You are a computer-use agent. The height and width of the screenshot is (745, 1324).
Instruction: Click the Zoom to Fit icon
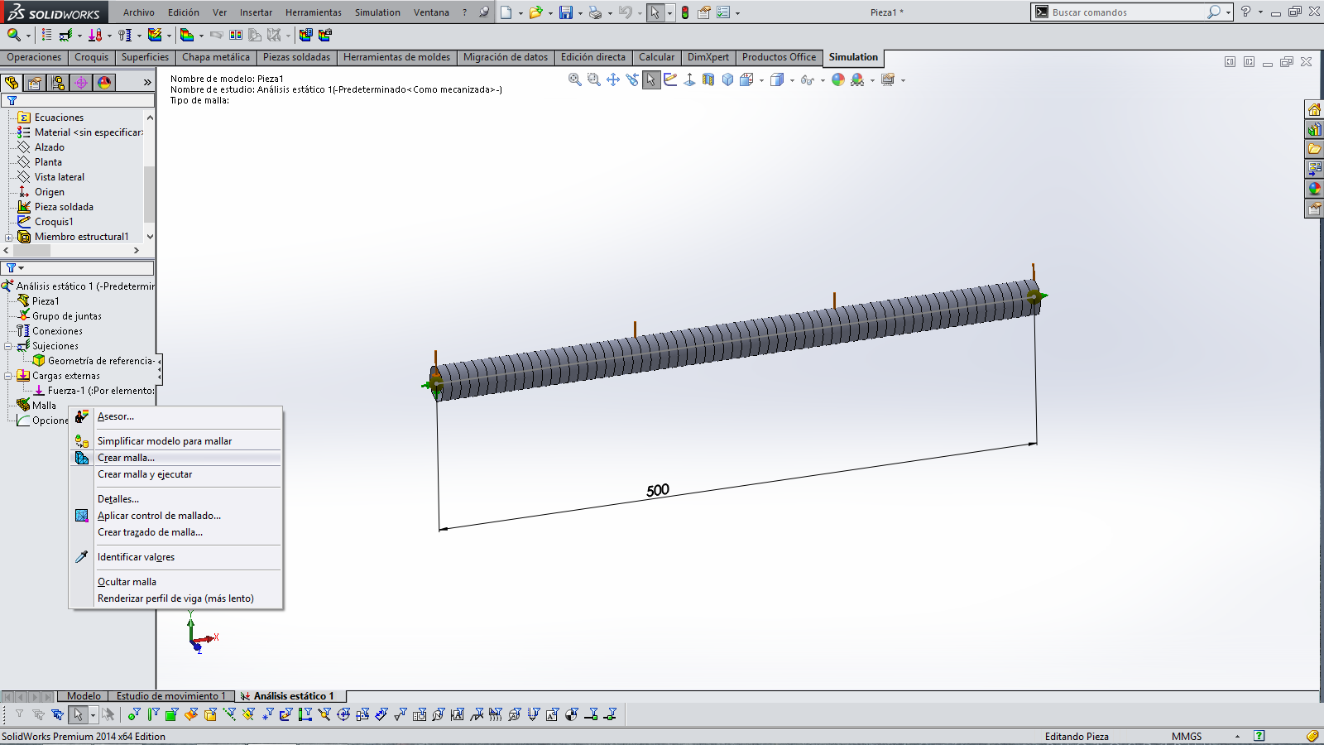point(575,79)
